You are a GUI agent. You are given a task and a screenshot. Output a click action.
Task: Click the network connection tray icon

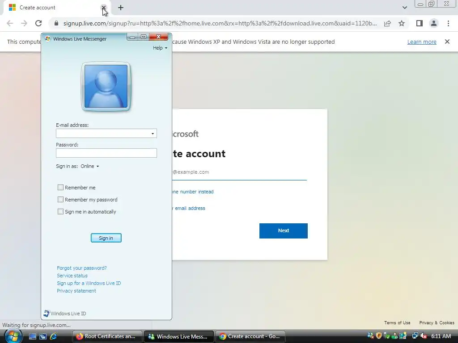click(x=415, y=336)
